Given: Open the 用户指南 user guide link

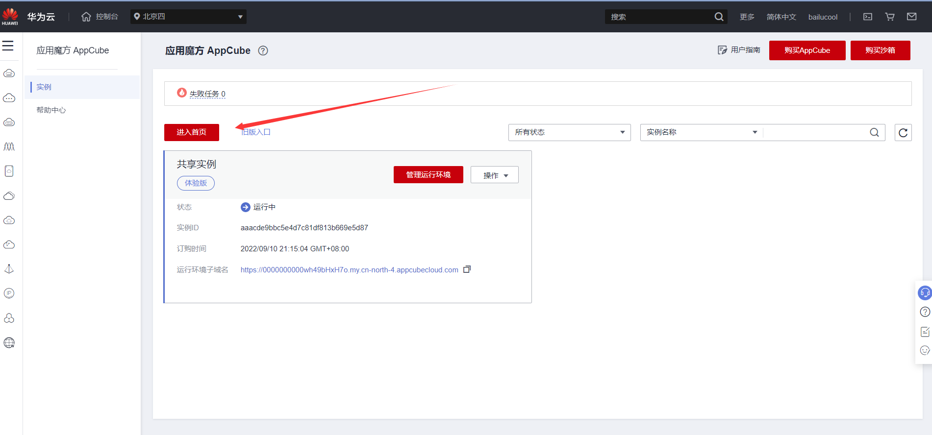Looking at the screenshot, I should 739,50.
